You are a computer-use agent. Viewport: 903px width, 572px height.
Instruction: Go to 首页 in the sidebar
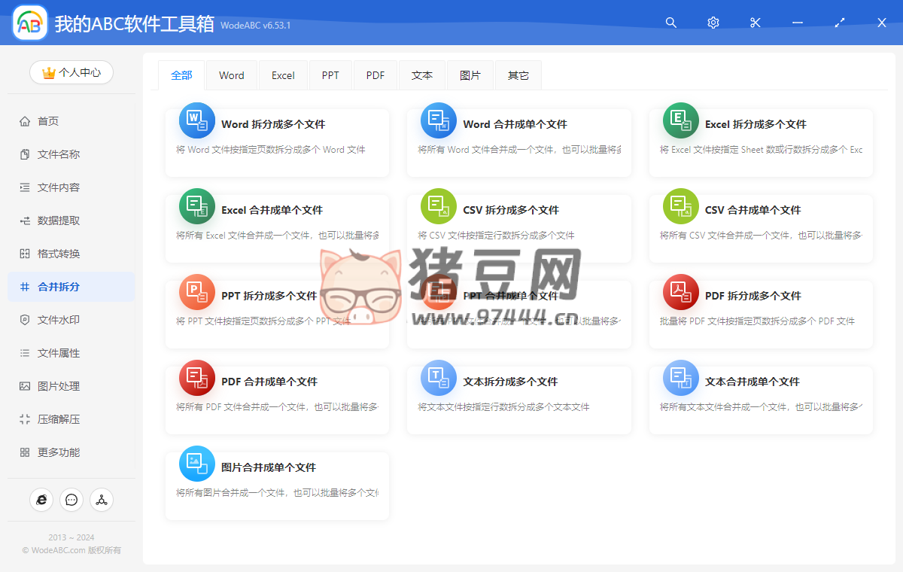(48, 121)
